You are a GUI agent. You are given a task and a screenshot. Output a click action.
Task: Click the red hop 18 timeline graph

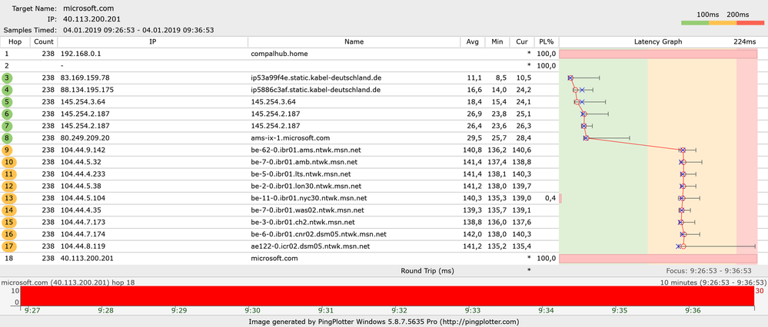tap(387, 296)
